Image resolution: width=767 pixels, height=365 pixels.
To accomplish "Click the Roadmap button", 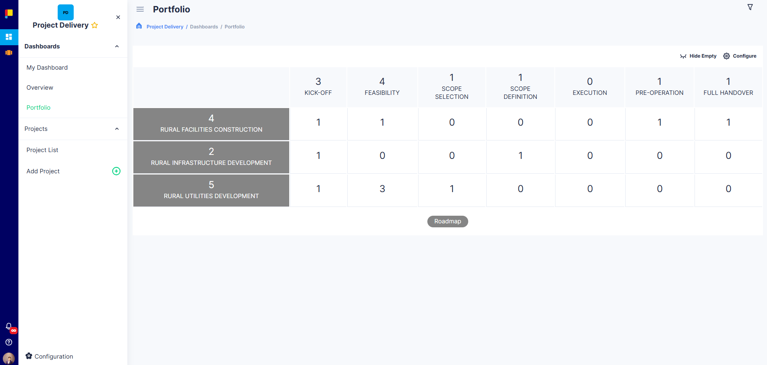I will pyautogui.click(x=447, y=221).
